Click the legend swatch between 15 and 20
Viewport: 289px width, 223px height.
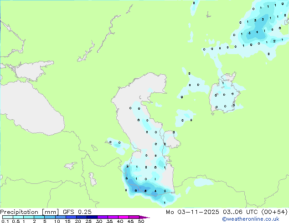coord(71,217)
